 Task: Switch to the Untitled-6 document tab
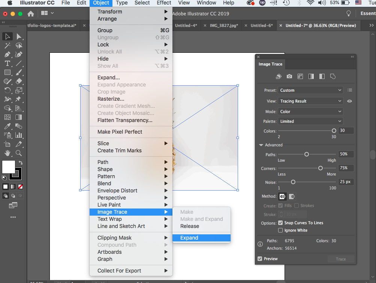click(262, 25)
